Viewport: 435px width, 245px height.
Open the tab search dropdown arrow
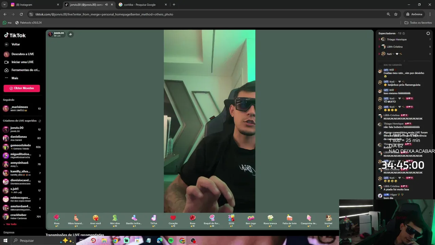[x=4, y=5]
